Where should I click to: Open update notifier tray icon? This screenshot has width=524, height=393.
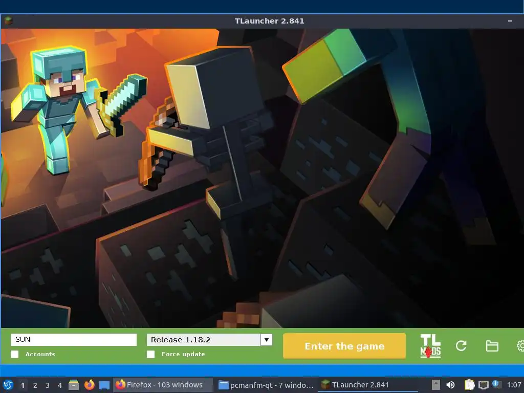(496, 385)
